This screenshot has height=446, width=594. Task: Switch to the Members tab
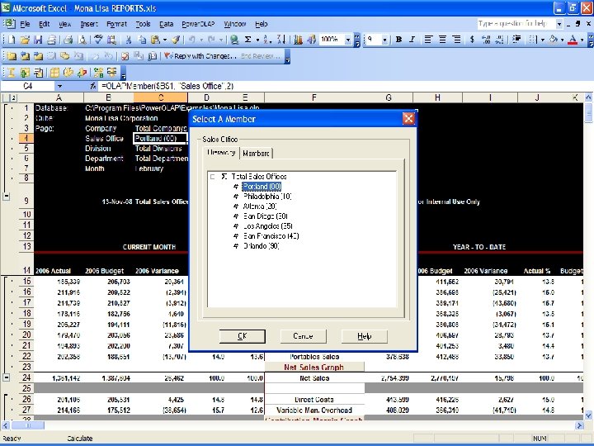pyautogui.click(x=256, y=154)
